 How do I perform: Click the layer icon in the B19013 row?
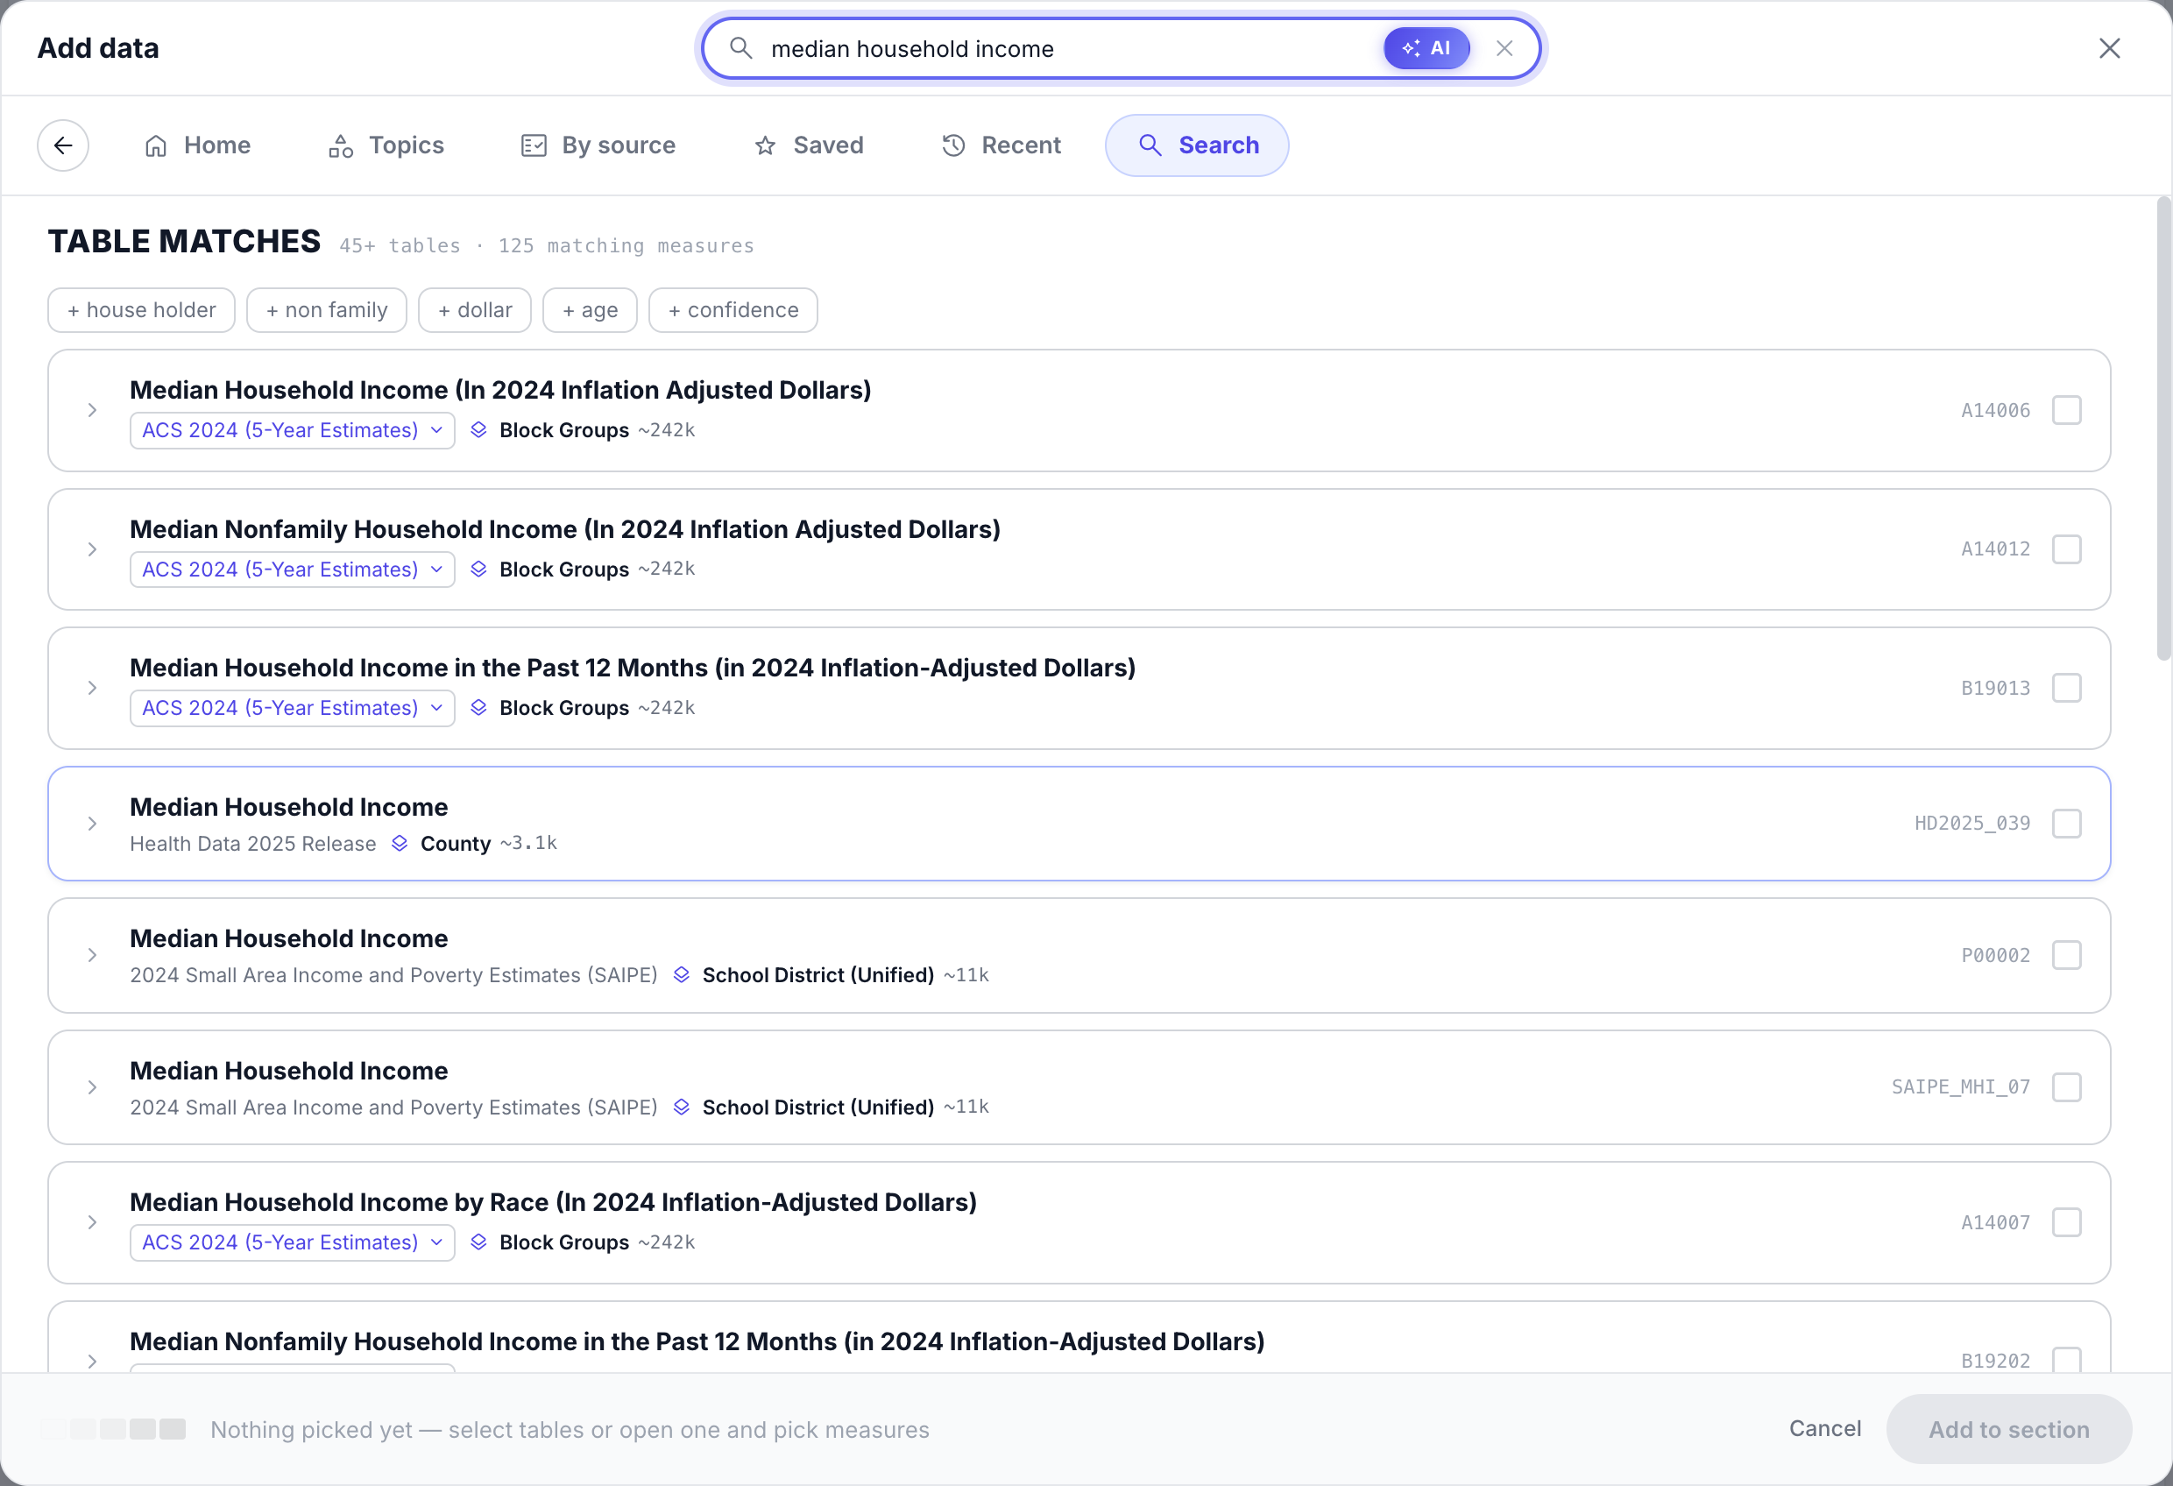point(478,707)
